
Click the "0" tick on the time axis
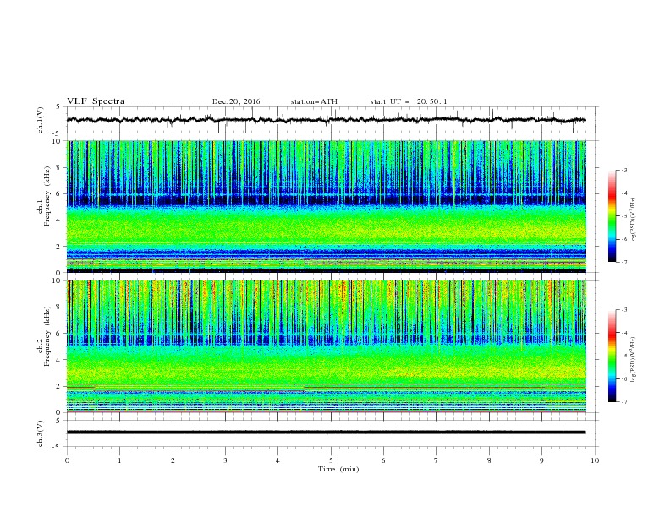pos(67,460)
